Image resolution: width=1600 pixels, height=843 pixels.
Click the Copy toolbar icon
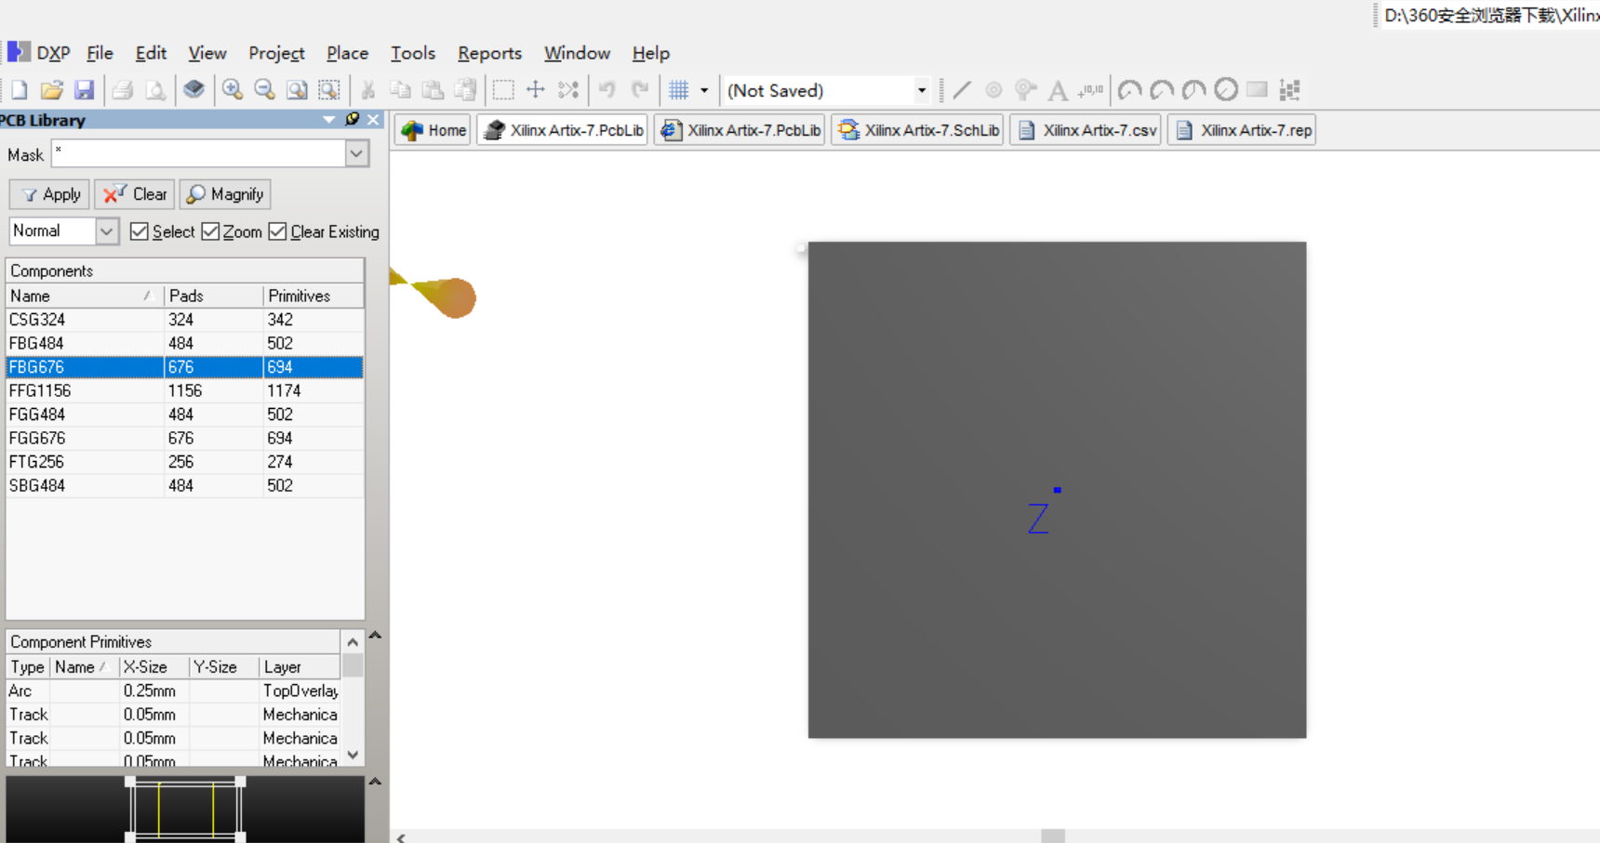click(401, 90)
